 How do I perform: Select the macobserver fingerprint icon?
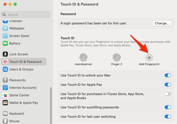click(x=83, y=58)
